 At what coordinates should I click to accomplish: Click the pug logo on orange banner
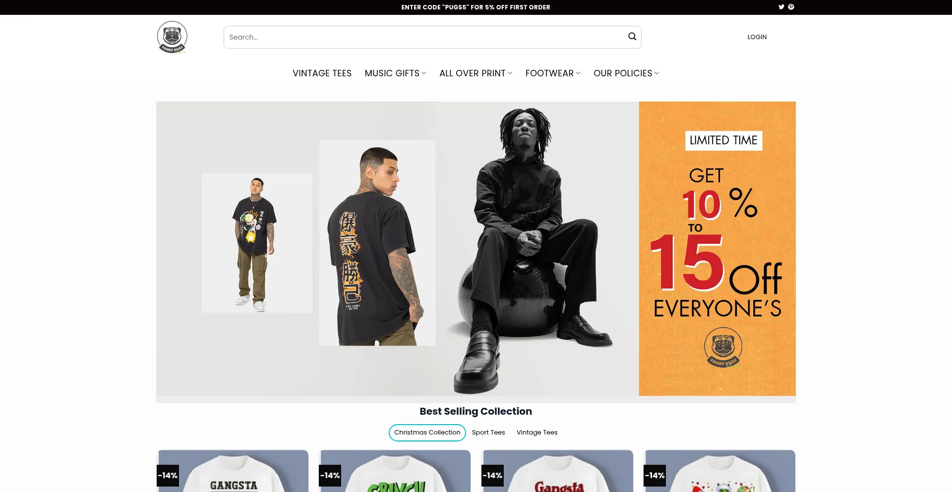pos(723,347)
